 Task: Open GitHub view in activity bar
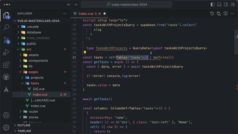(x=6, y=77)
